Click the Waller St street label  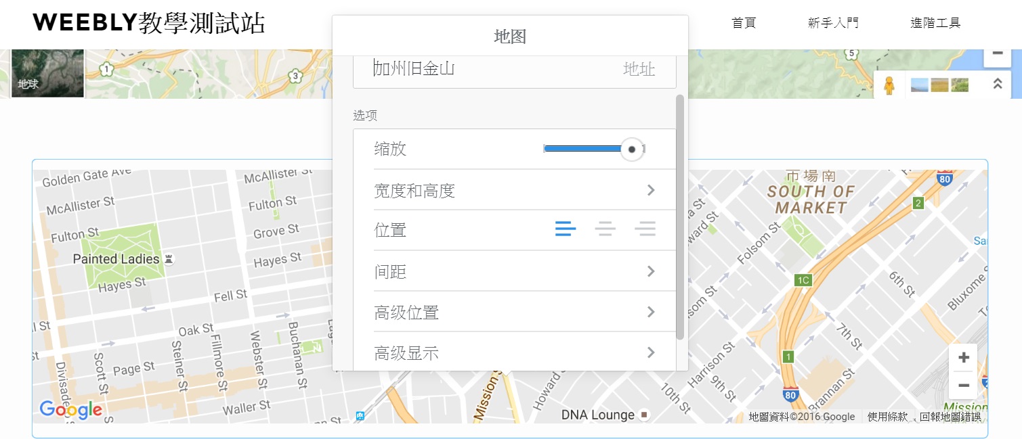tap(247, 408)
